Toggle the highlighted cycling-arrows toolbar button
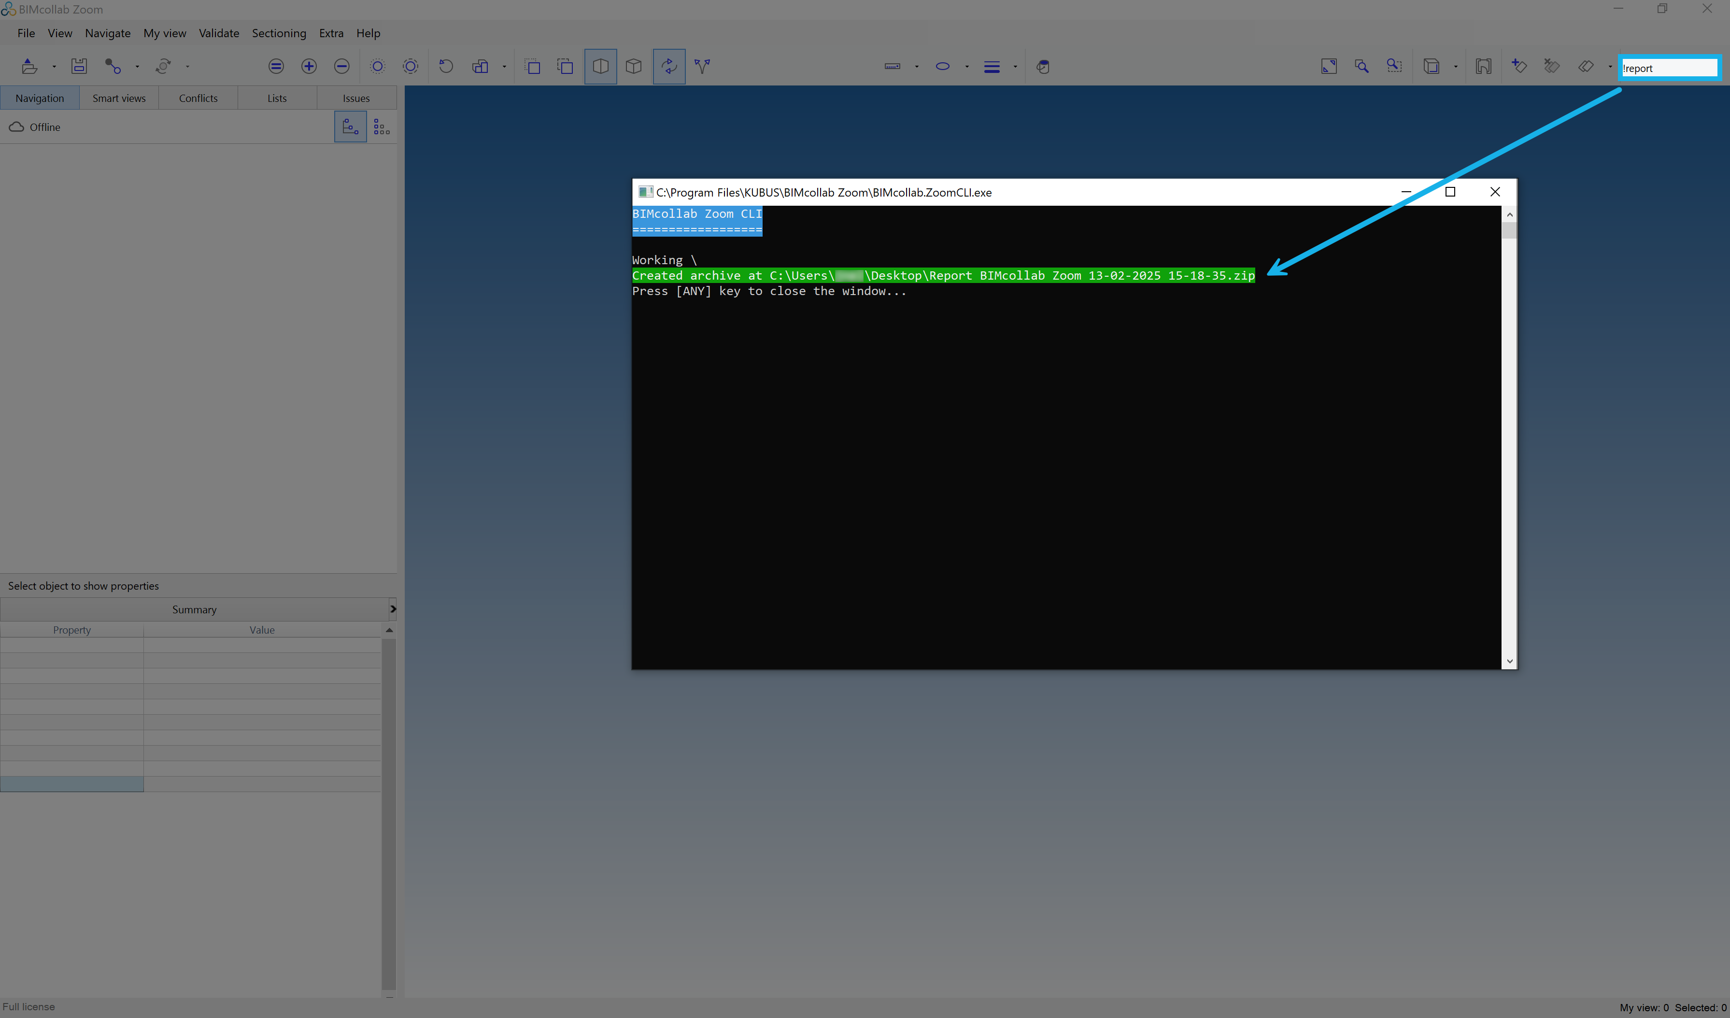 [x=669, y=67]
